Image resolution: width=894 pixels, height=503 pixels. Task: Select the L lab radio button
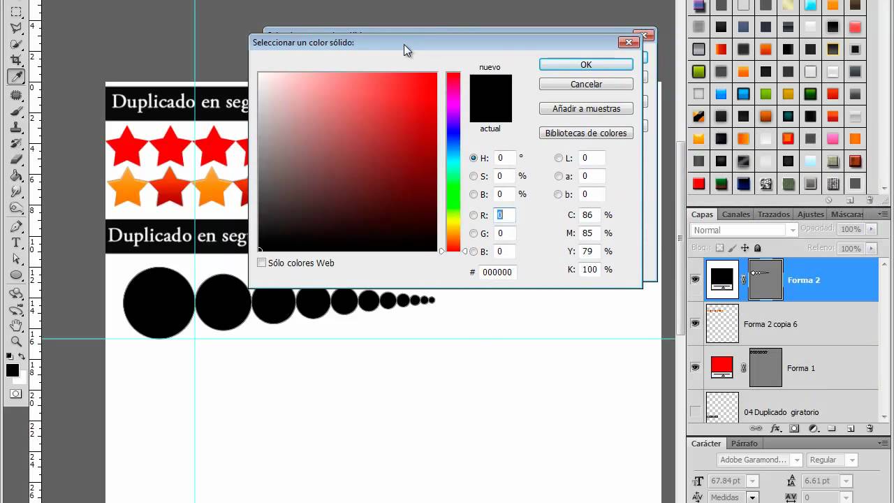(x=559, y=159)
